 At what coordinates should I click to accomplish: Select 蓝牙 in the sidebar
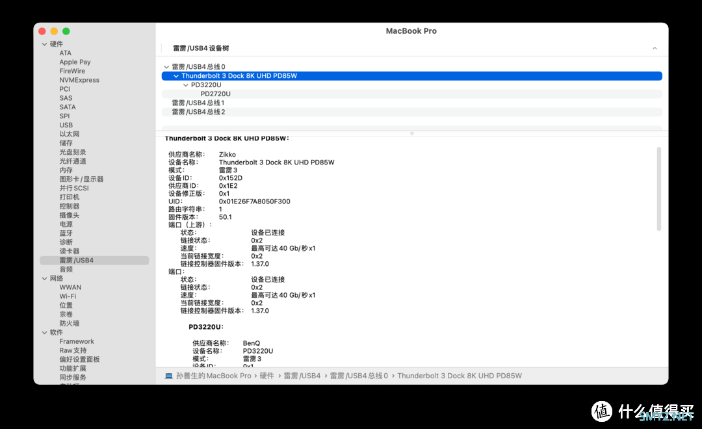[66, 233]
